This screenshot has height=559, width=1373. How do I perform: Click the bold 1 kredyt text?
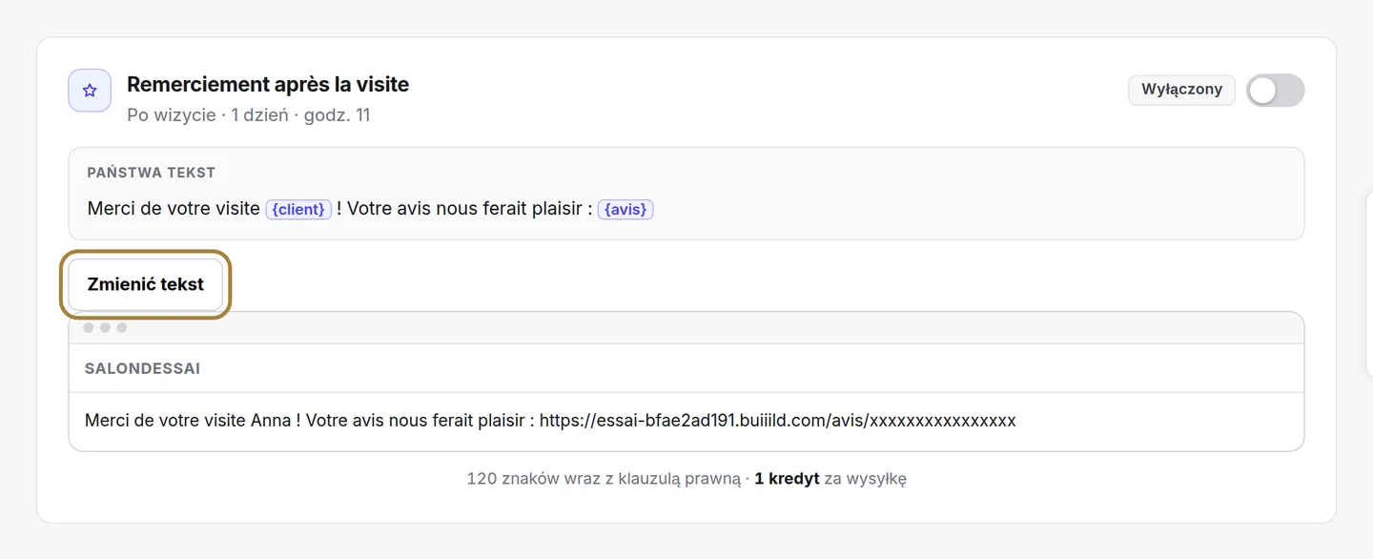(x=787, y=479)
